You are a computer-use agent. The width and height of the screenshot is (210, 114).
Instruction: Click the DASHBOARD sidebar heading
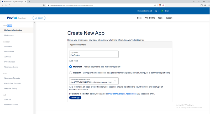pos(8,26)
